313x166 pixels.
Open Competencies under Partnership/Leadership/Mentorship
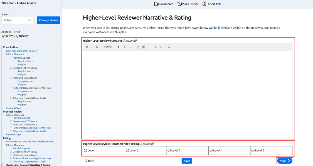pos(25,91)
